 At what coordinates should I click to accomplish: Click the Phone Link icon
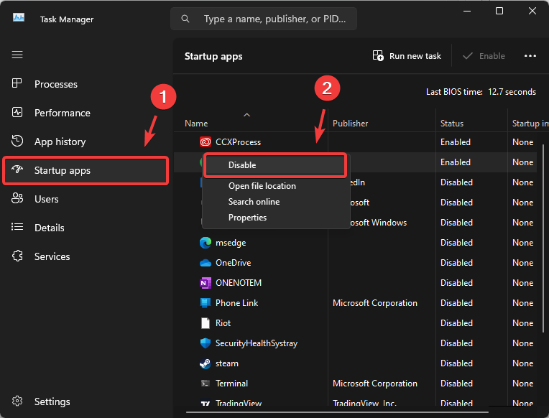point(206,303)
